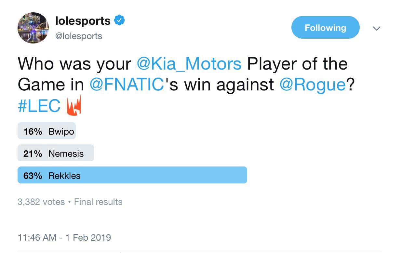
Task: Open the @Rogue mention
Action: 312,85
